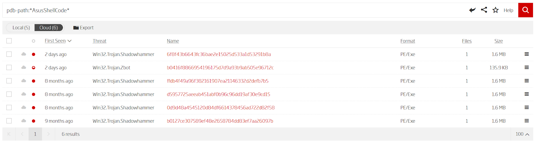The width and height of the screenshot is (535, 143).
Task: Click the red threat dot on d5957725 row
Action: click(x=33, y=94)
